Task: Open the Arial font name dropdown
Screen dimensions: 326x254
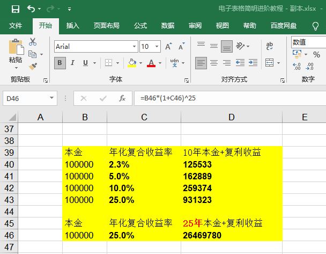Action: point(135,46)
